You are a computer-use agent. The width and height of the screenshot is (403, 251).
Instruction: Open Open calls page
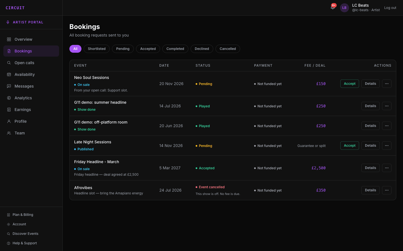31,63
